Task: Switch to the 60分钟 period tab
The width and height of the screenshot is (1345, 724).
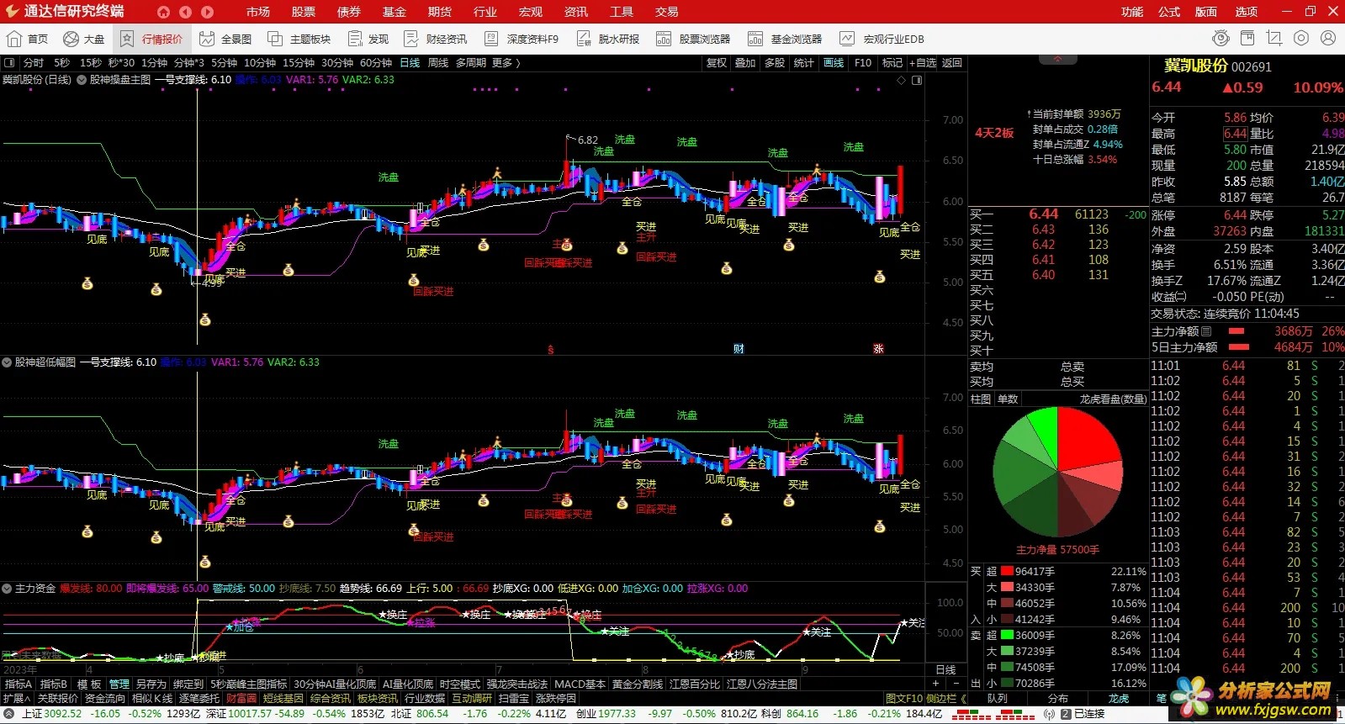Action: point(376,62)
